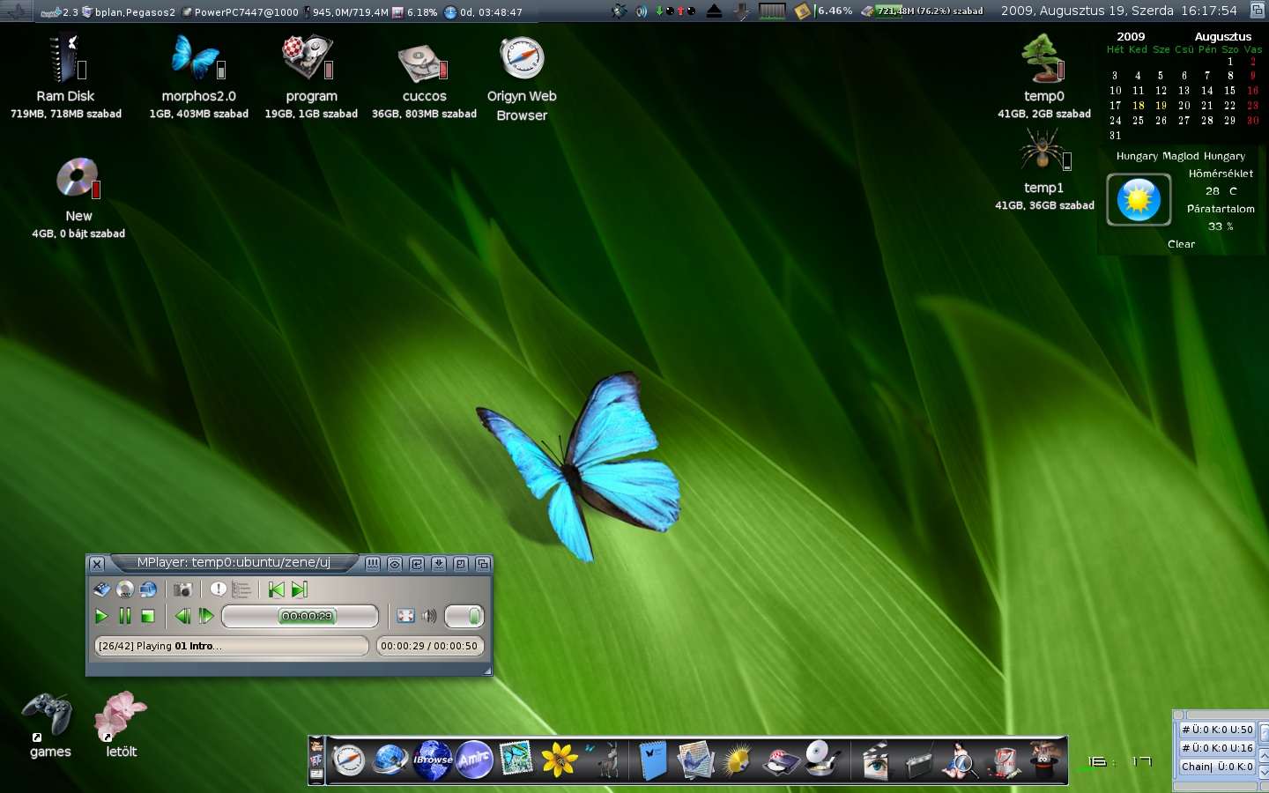1269x793 pixels.
Task: Mute the speaker icon in MPlayer
Action: [428, 616]
